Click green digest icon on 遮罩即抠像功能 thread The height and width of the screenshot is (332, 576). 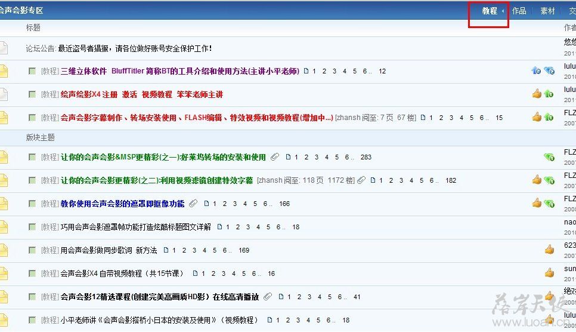[x=549, y=204]
